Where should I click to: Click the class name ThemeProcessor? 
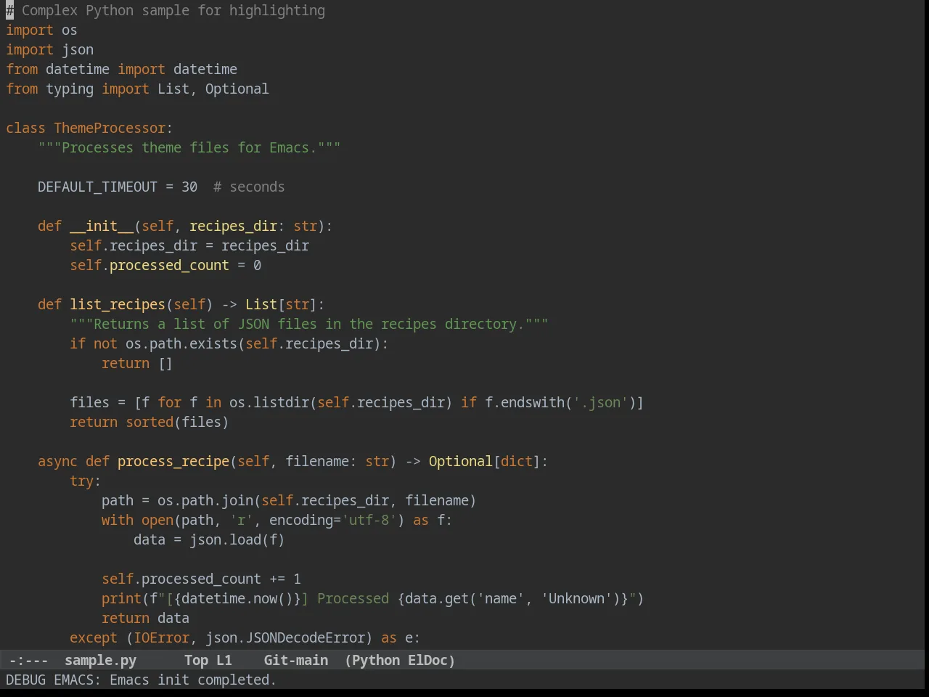[x=110, y=128]
